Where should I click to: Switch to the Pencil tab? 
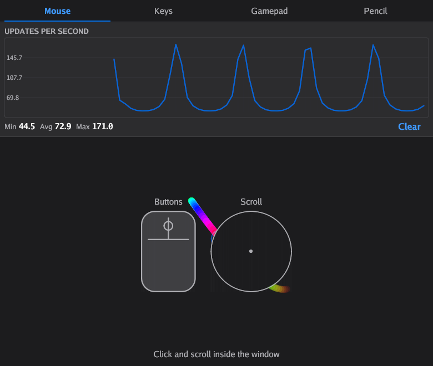(x=375, y=11)
